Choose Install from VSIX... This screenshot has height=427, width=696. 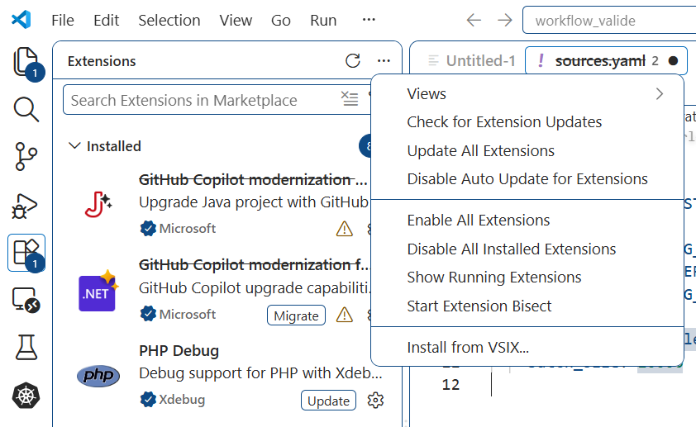coord(527,347)
